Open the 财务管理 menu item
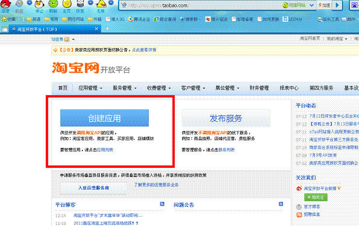Image resolution: width=359 pixels, height=226 pixels. [259, 88]
